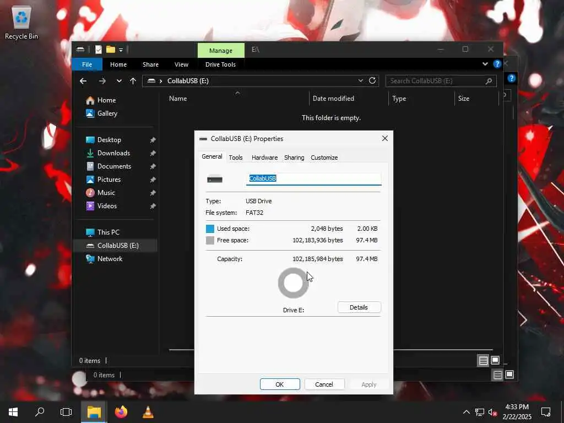Viewport: 564px width, 423px height.
Task: Switch to details view layout icon
Action: (483, 360)
